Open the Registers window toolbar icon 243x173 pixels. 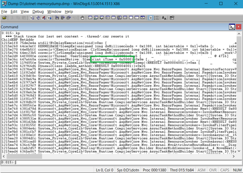point(108,18)
